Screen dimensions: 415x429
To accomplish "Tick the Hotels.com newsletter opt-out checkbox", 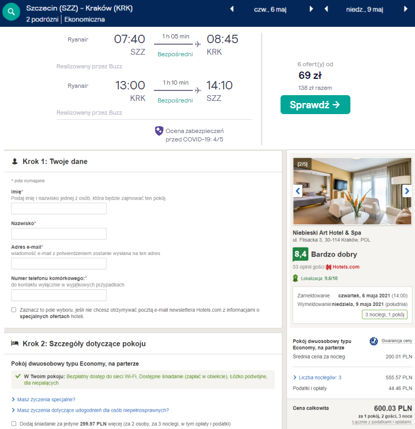I will point(14,310).
